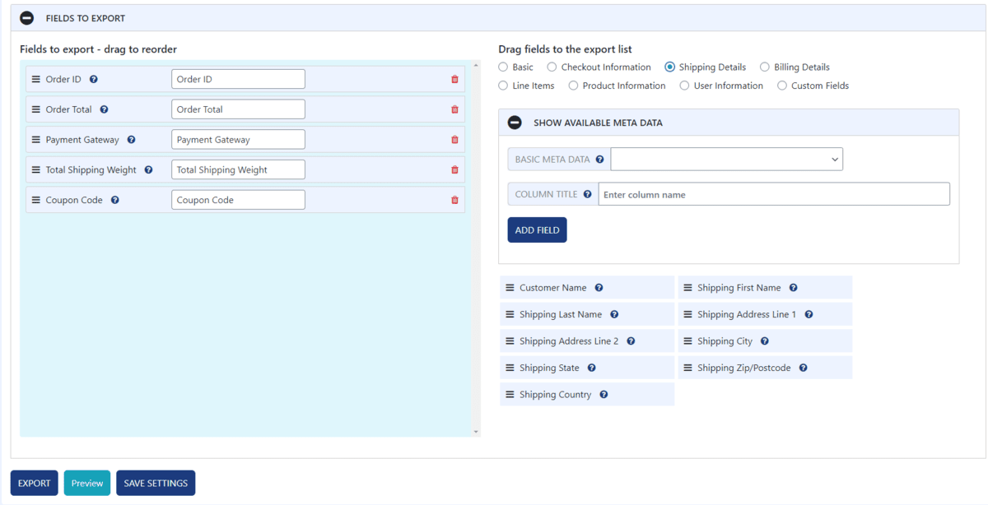The width and height of the screenshot is (988, 505).
Task: Remove Total Shipping Weight export field
Action: [454, 169]
